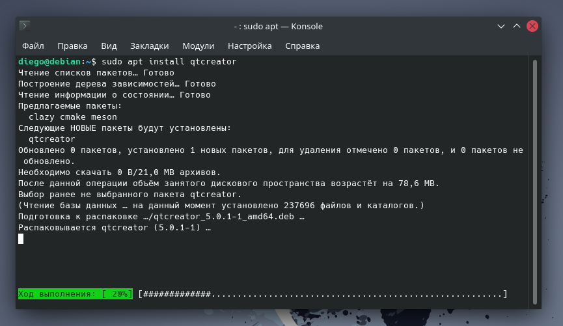Expand the Закладки menu
This screenshot has height=326, width=563.
pyautogui.click(x=149, y=46)
